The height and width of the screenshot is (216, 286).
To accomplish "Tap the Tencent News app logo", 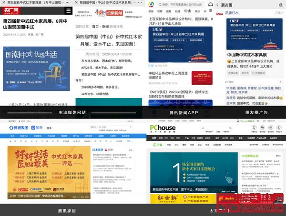I will (x=151, y=4).
